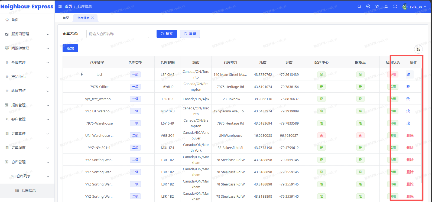Click the Canada/ON/Ajax city cell
This screenshot has width=432, height=202.
(196, 99)
